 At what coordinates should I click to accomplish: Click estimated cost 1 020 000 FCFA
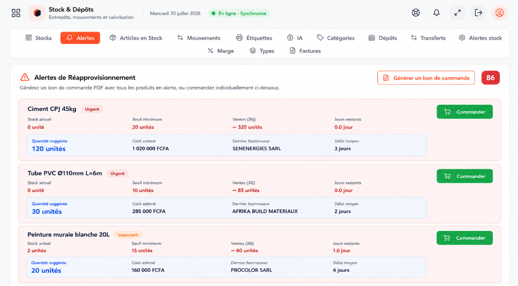coord(151,148)
